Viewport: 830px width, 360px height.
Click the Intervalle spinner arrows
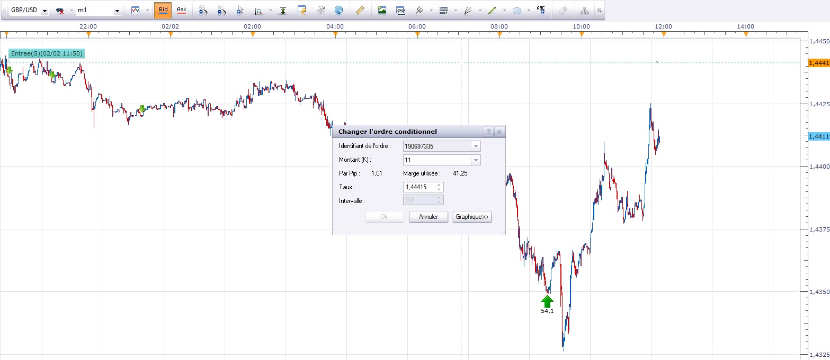[x=439, y=200]
